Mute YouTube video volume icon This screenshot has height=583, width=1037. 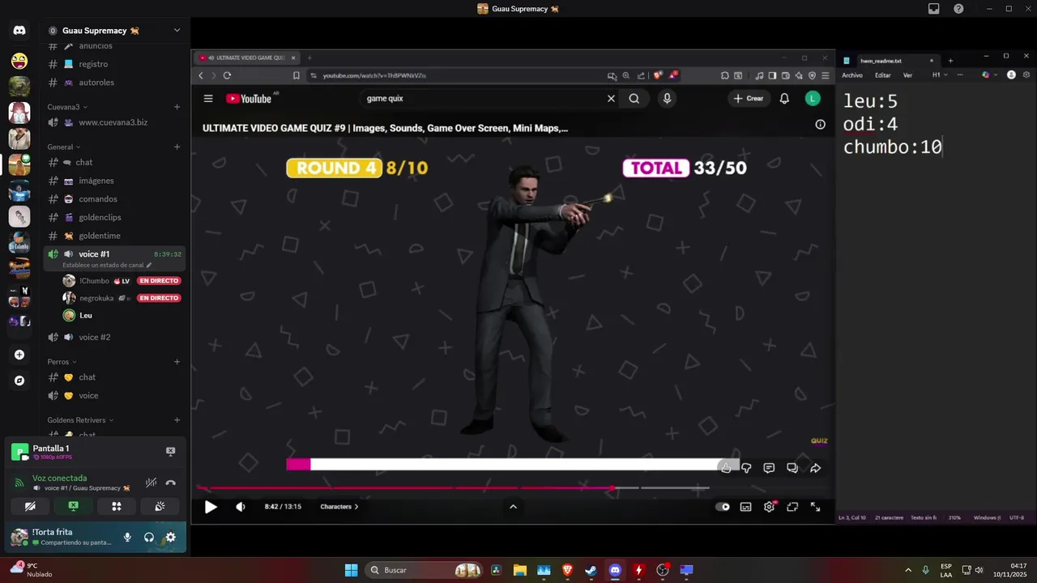pyautogui.click(x=241, y=507)
